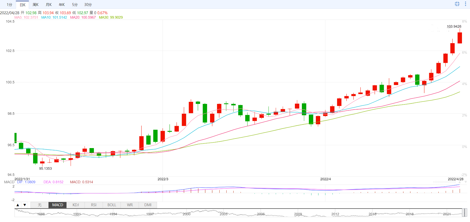Screen dimensions: 470x222
Task: Enable the KDJ indicator
Action: click(x=76, y=205)
